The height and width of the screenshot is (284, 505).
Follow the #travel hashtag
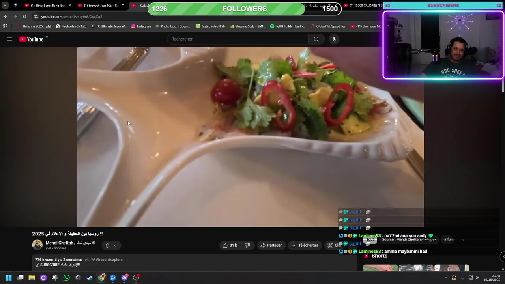[101, 260]
